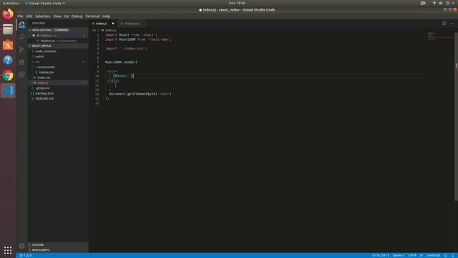Close unsaved index.js tab via dot
This screenshot has width=458, height=258.
[x=113, y=24]
